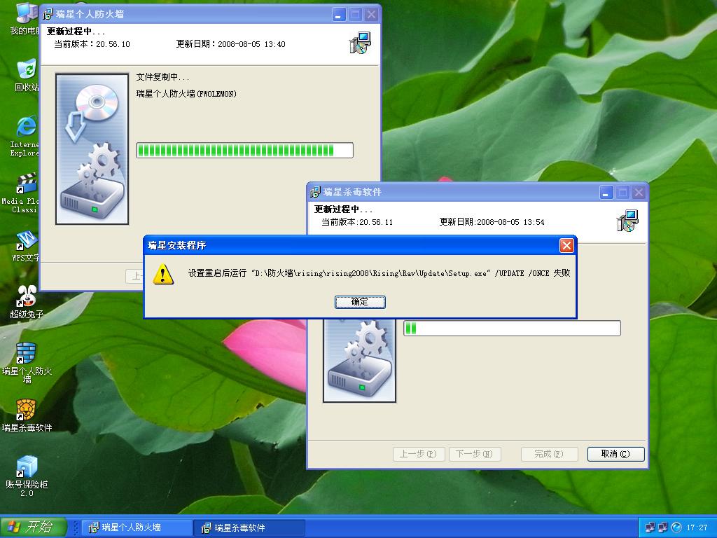The image size is (717, 538).
Task: Click the disabled 上一步(P) button in antivirus window
Action: tap(419, 454)
